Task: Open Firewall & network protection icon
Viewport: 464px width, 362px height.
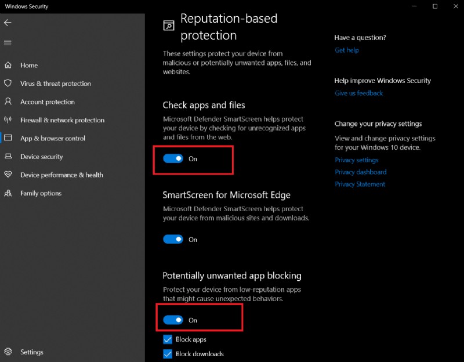Action: pyautogui.click(x=8, y=120)
